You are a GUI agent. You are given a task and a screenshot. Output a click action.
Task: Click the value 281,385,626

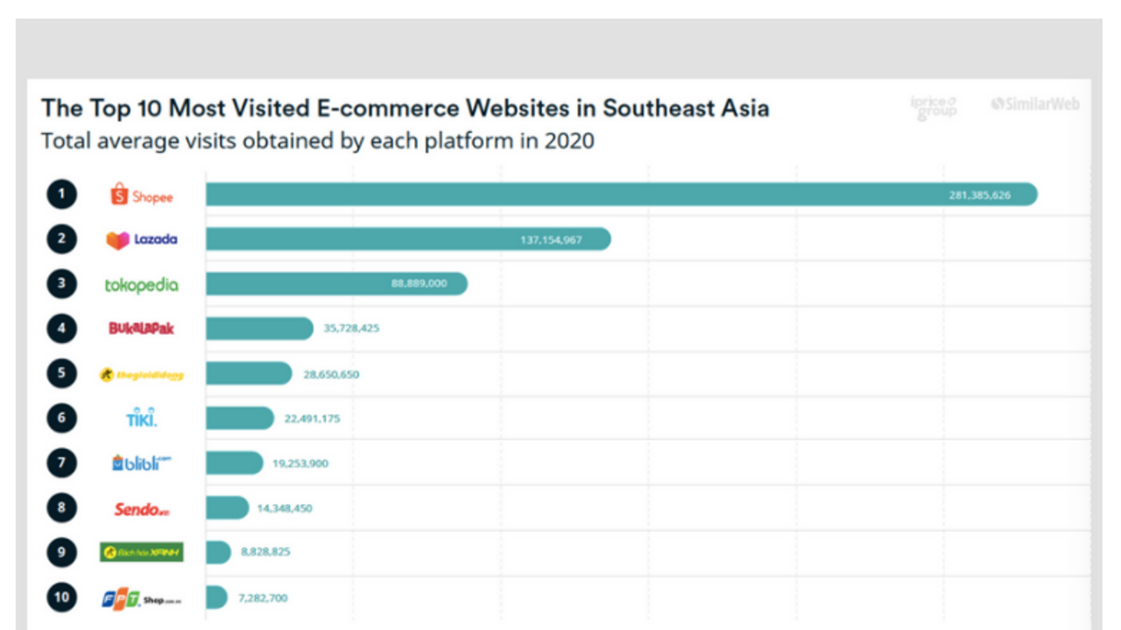[x=979, y=195]
